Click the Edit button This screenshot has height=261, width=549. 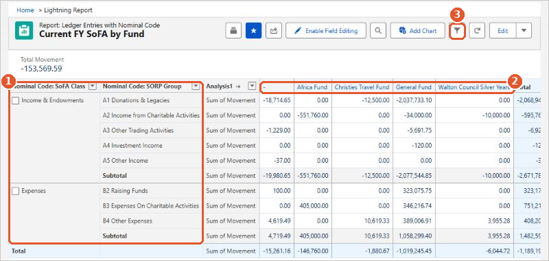503,30
